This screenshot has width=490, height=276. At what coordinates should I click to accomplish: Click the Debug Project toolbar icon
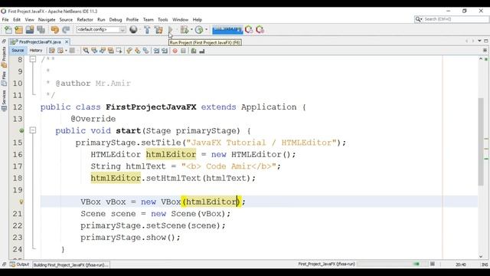pos(184,30)
